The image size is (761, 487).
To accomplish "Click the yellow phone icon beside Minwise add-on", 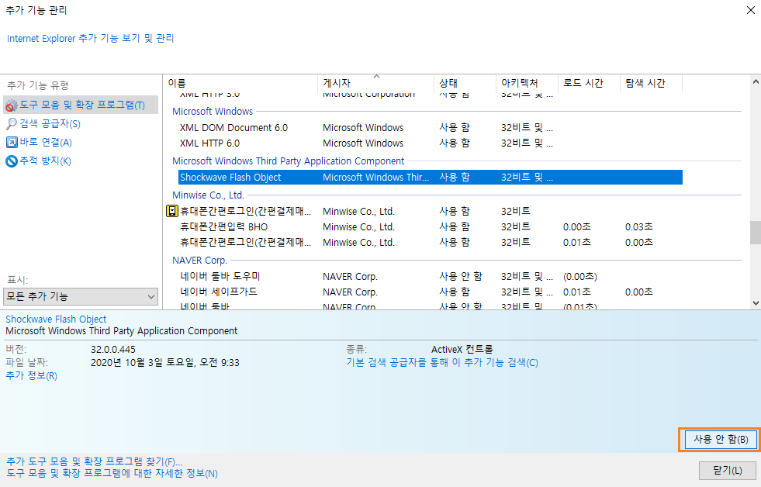I will click(x=172, y=211).
